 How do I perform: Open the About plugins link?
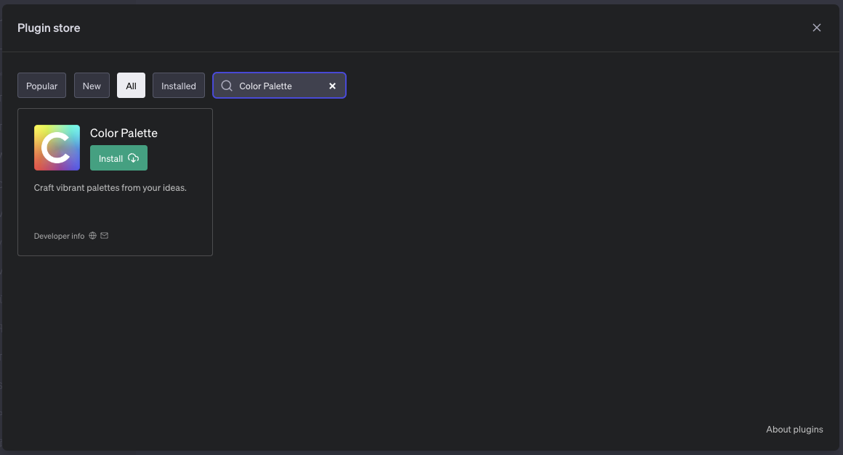(794, 430)
